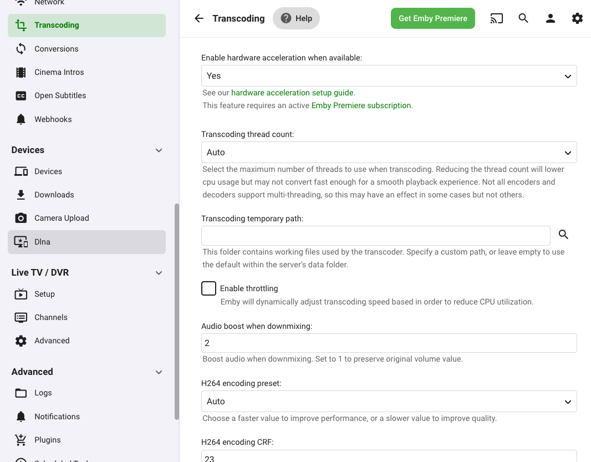Click the search magnifier in header
Viewport: 591px width, 462px height.
(523, 18)
